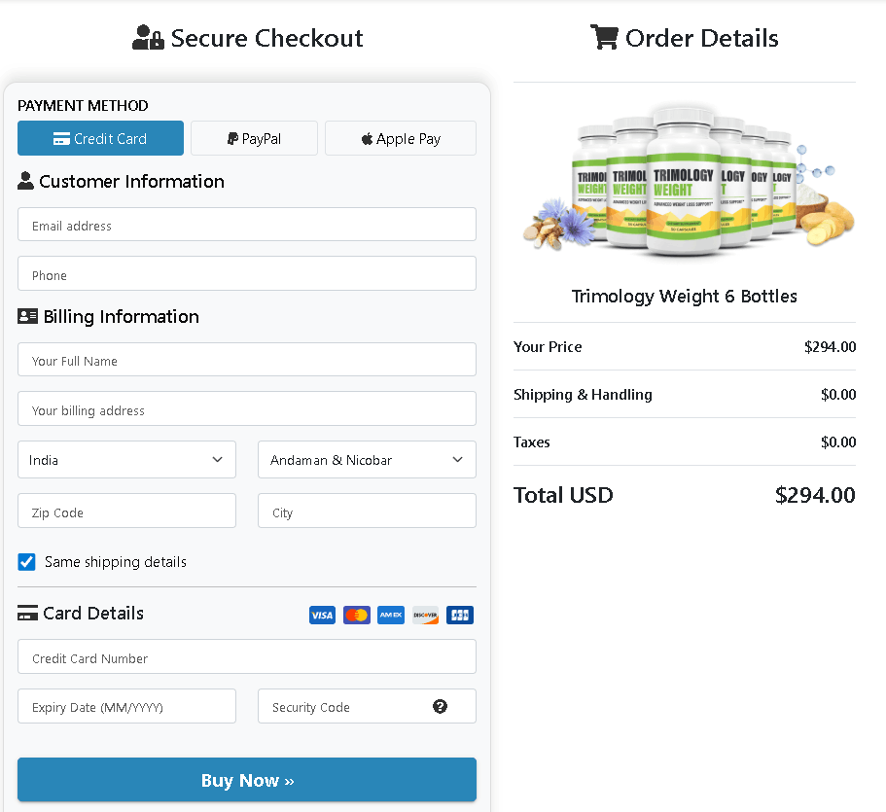This screenshot has height=812, width=886.
Task: Open the India country dropdown
Action: tap(126, 460)
